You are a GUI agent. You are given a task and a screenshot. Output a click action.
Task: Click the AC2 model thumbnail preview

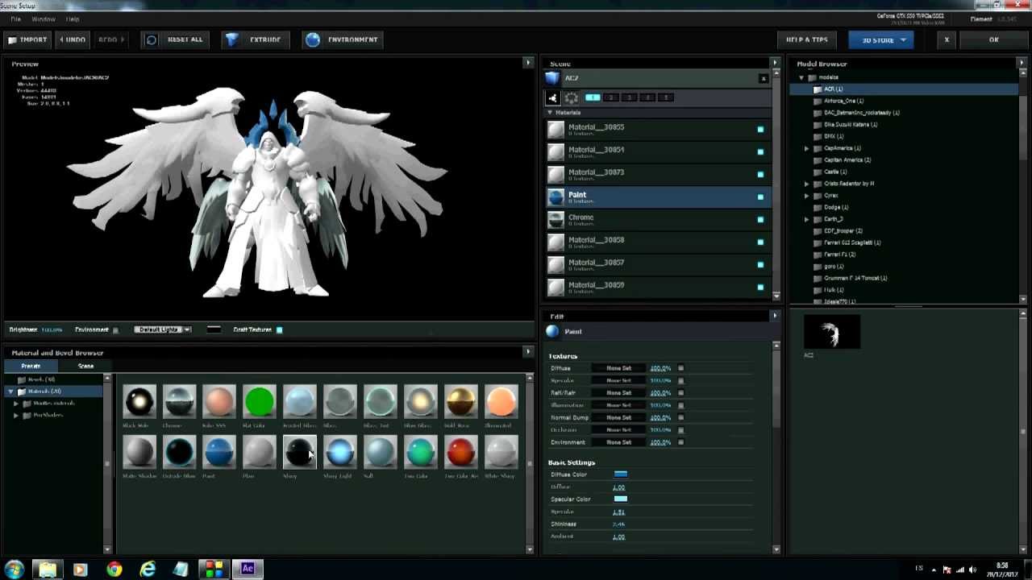click(831, 333)
